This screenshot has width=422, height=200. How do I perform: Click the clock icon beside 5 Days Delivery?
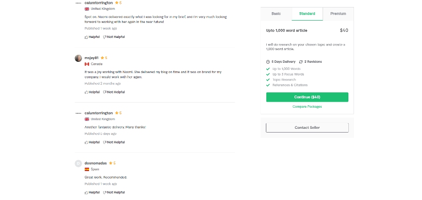coord(268,62)
